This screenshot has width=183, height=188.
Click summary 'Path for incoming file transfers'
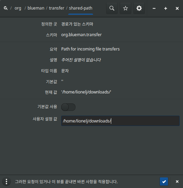(x=90, y=49)
